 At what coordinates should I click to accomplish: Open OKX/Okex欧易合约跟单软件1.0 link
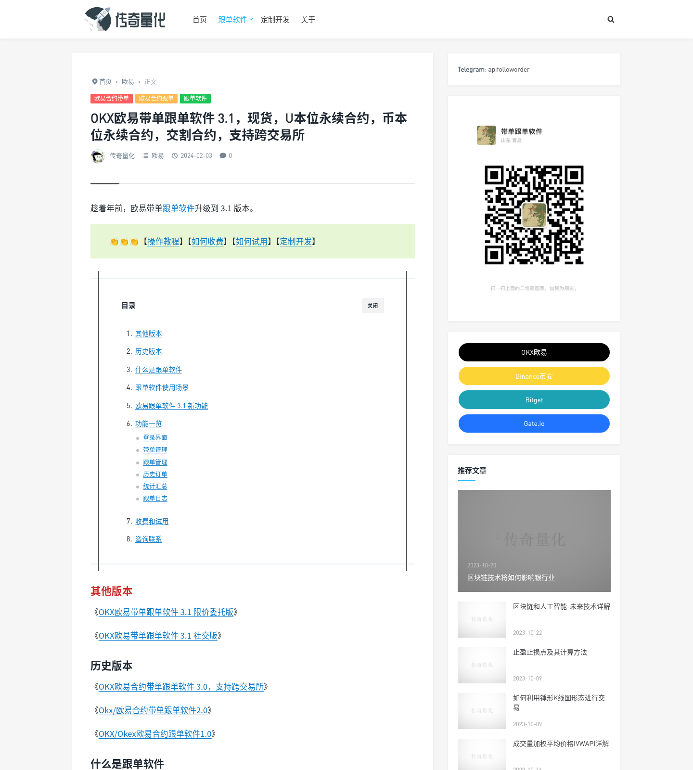coord(155,734)
